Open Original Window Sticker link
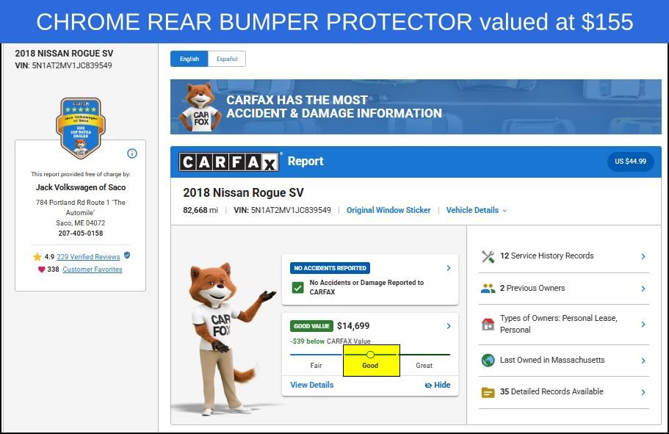The width and height of the screenshot is (669, 434). pos(388,210)
